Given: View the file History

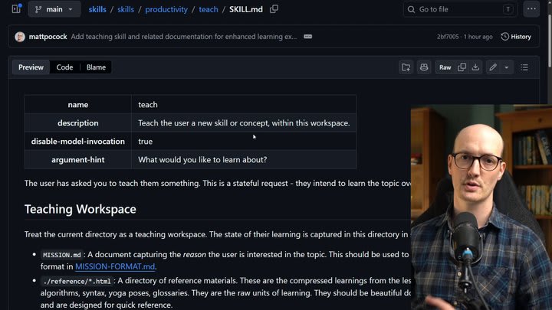Looking at the screenshot, I should (516, 37).
